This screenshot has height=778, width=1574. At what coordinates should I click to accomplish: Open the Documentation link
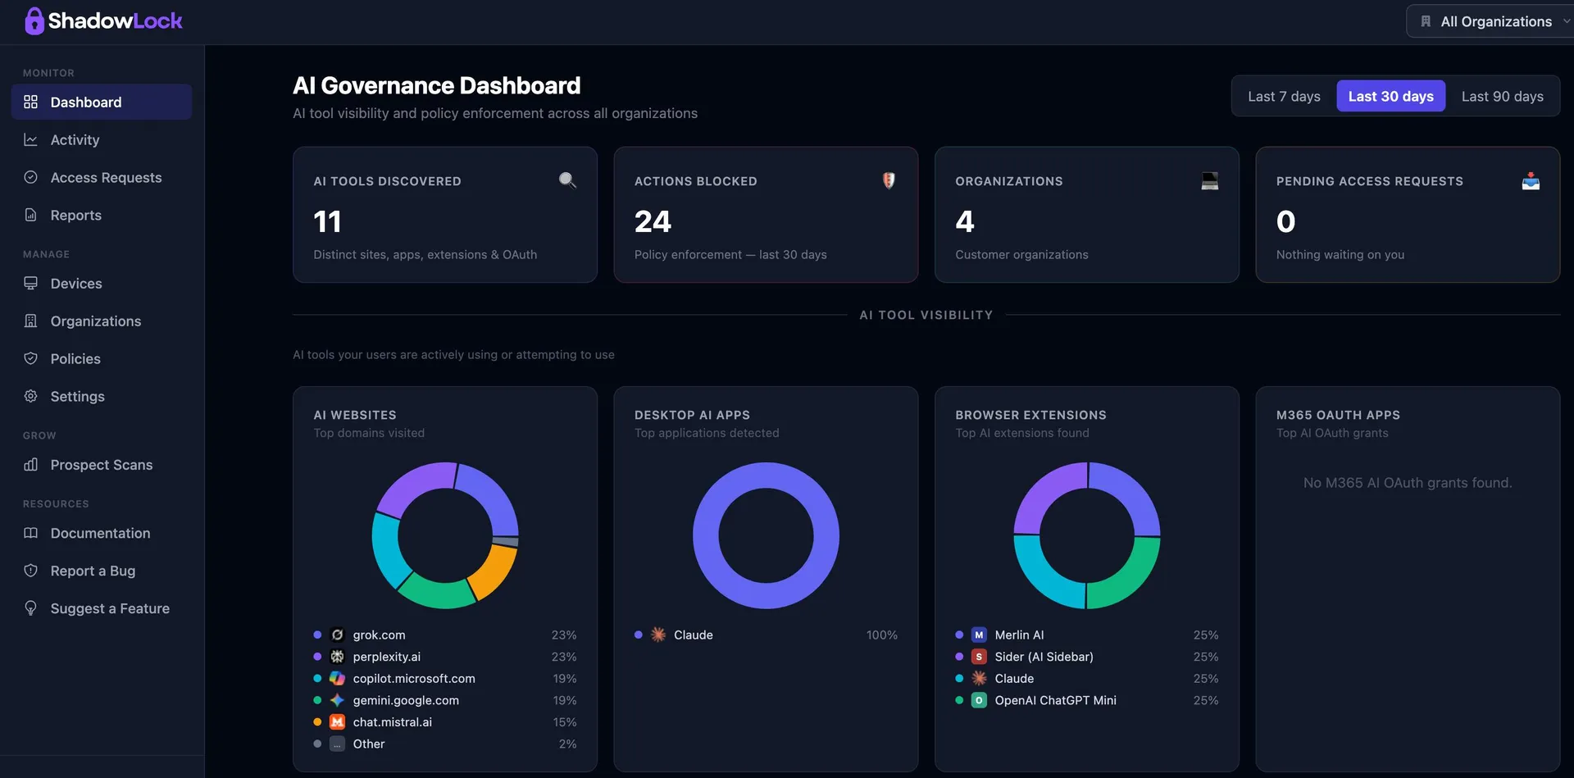tap(102, 533)
